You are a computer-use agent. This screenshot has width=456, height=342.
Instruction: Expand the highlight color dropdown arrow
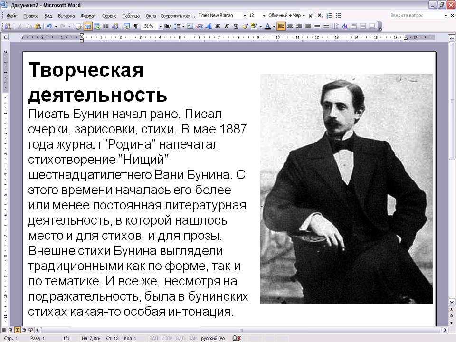(x=261, y=26)
